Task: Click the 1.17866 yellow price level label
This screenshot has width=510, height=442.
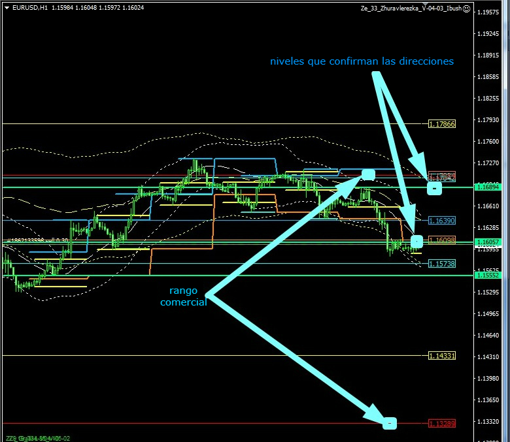Action: click(x=442, y=123)
